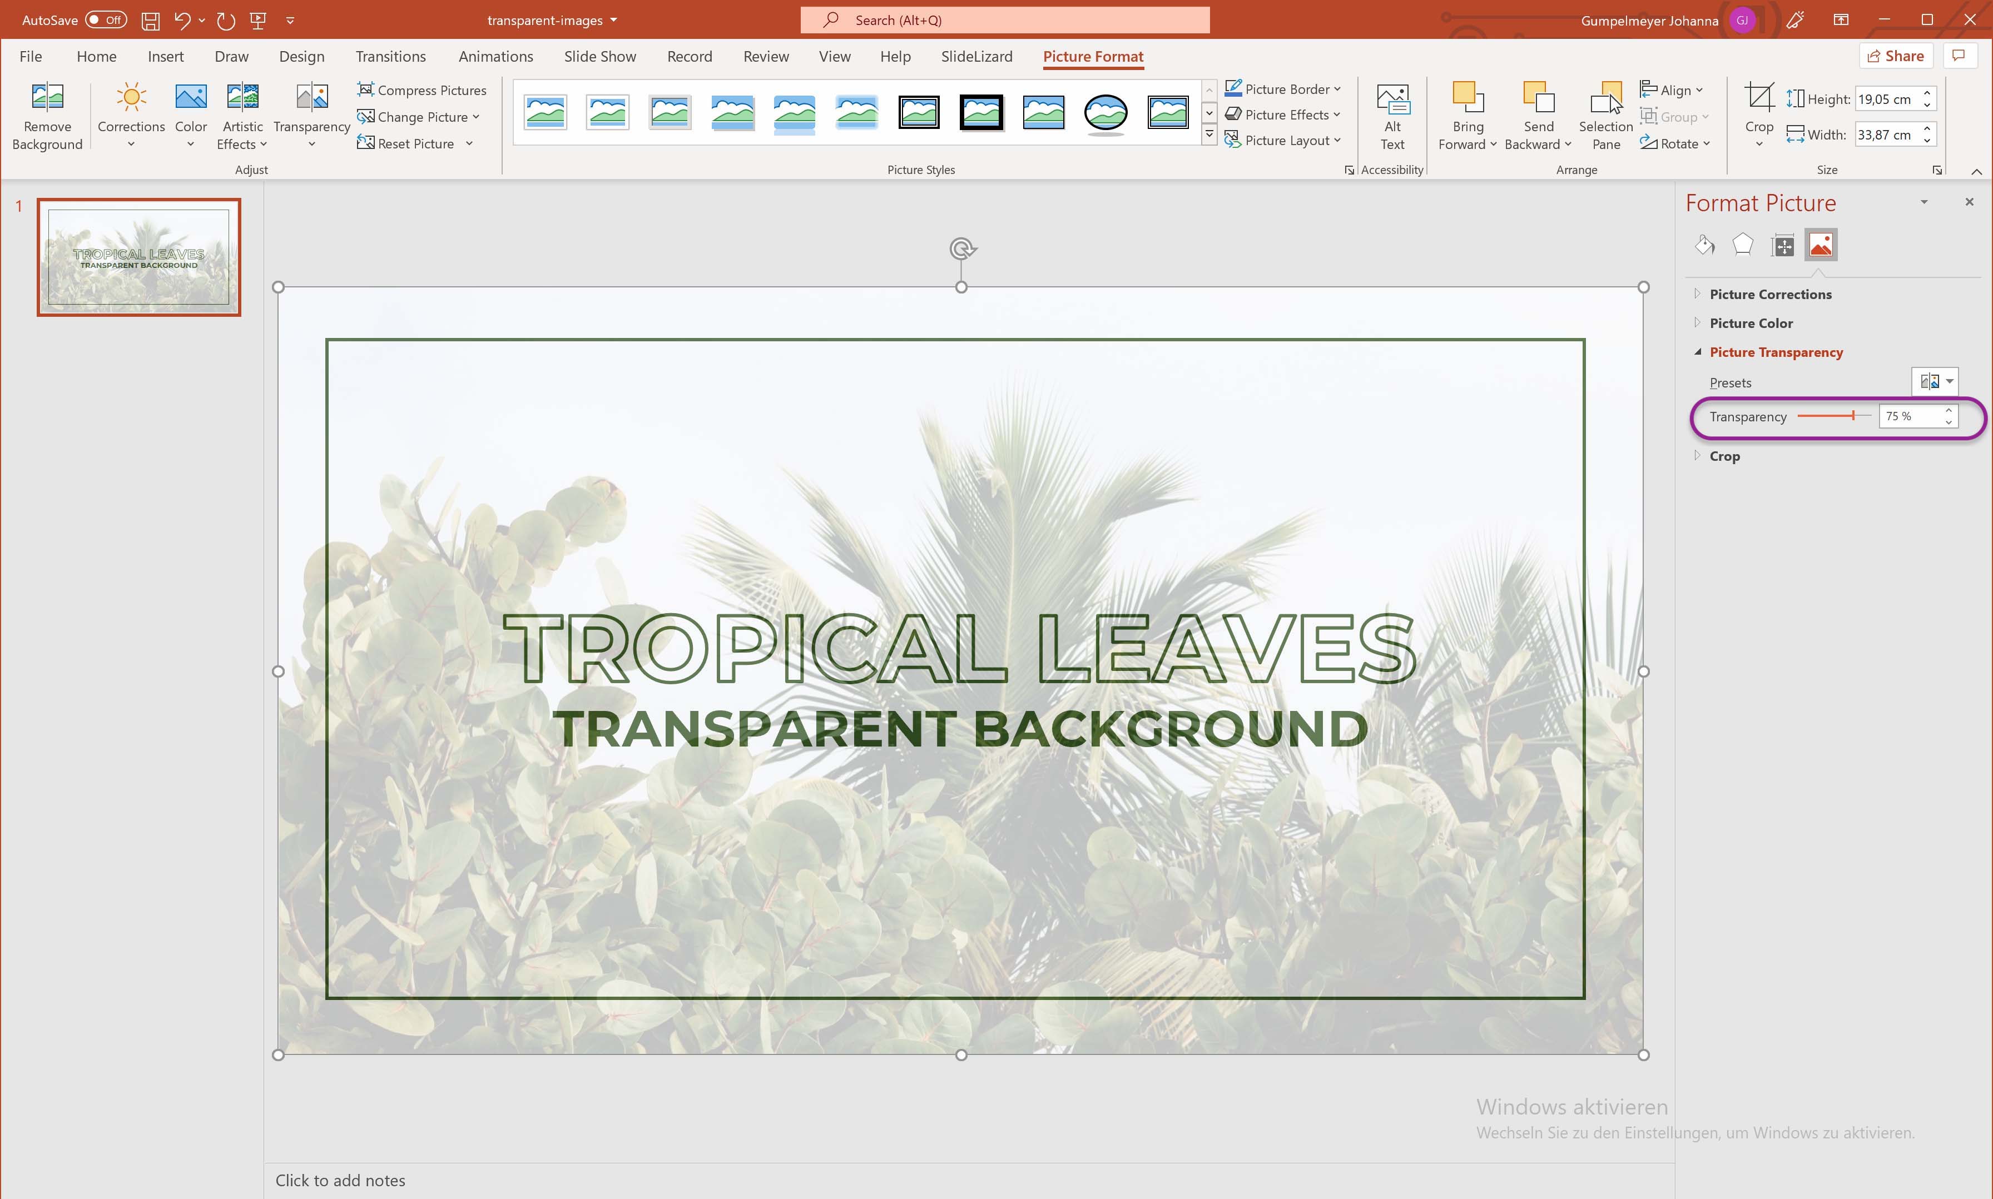The image size is (1993, 1199).
Task: Open the Picture Format ribbon tab
Action: point(1093,57)
